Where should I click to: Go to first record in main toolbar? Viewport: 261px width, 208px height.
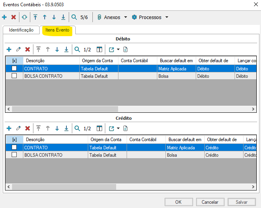[35, 17]
